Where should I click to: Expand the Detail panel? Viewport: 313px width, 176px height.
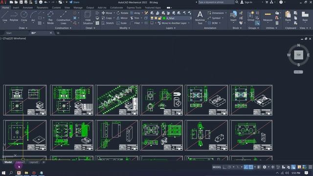coord(90,28)
